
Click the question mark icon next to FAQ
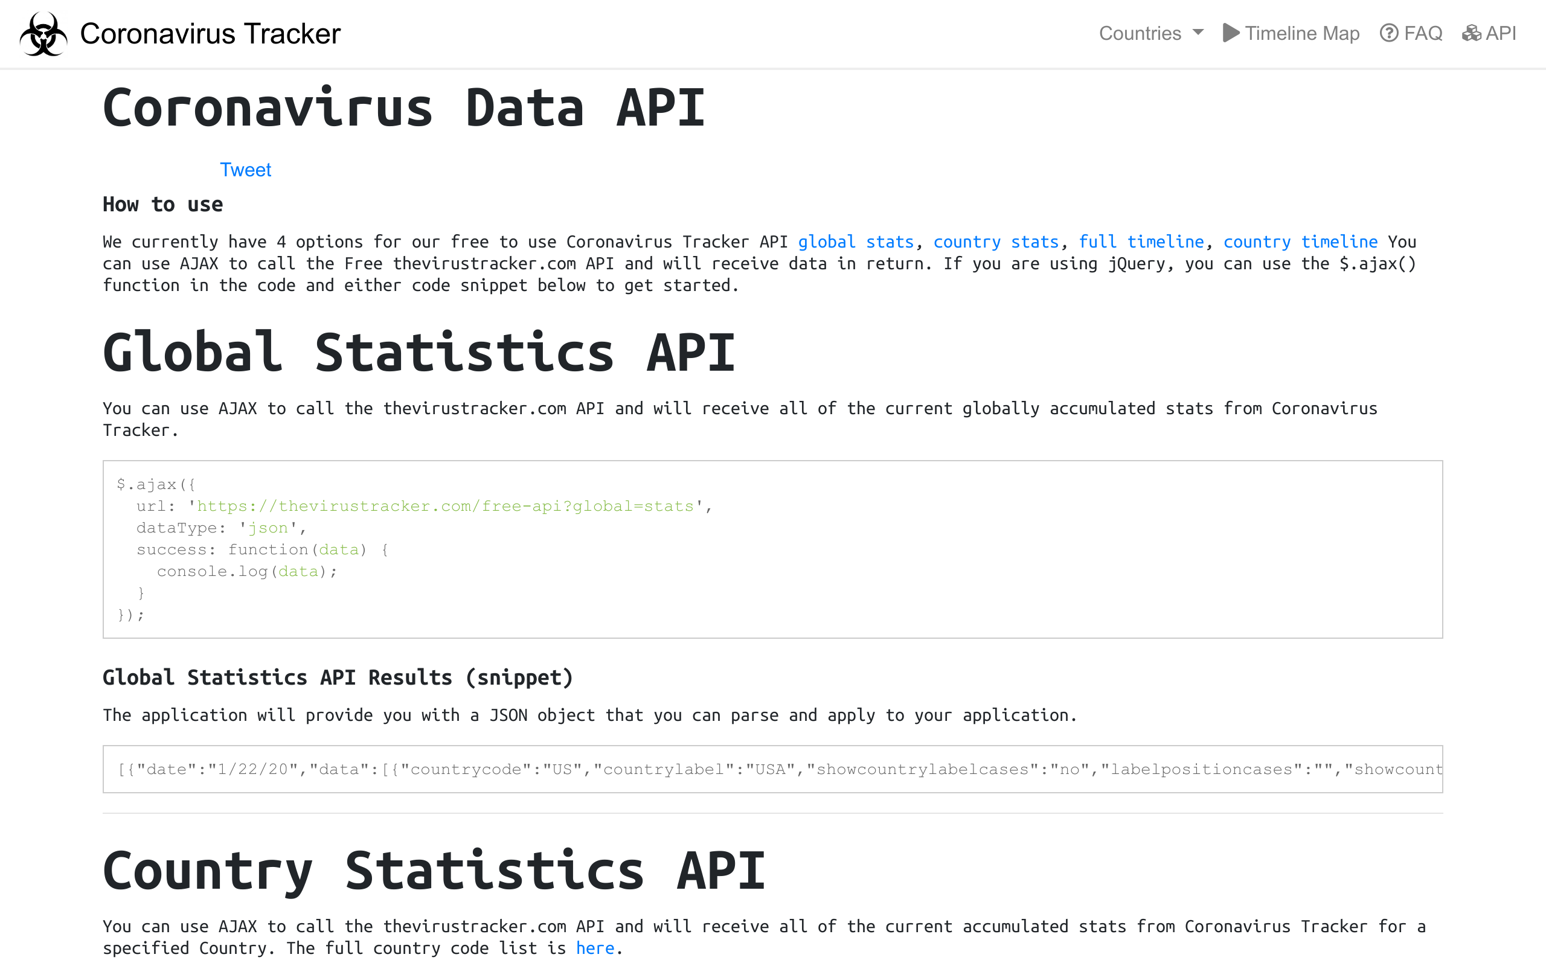pos(1390,33)
